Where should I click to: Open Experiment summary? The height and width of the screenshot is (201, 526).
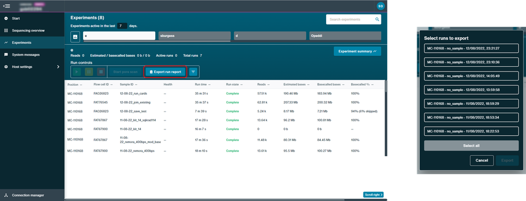tap(357, 52)
